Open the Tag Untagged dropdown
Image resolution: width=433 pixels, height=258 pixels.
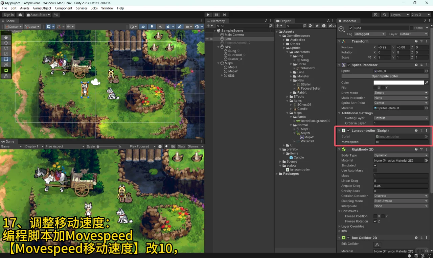pyautogui.click(x=369, y=34)
